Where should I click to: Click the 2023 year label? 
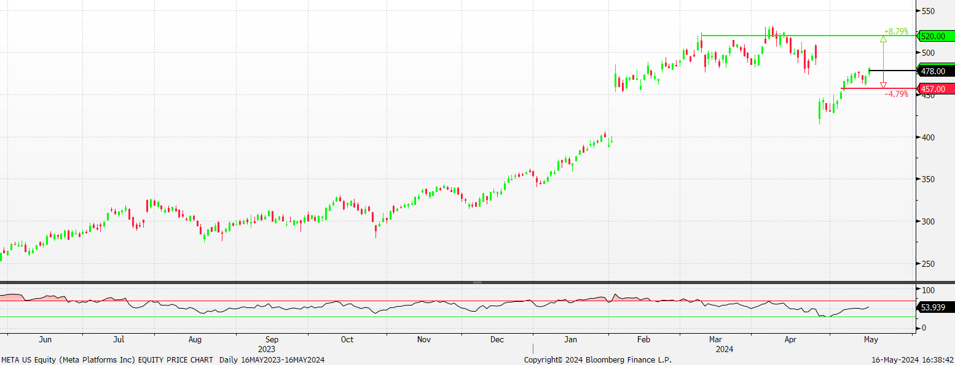(267, 348)
